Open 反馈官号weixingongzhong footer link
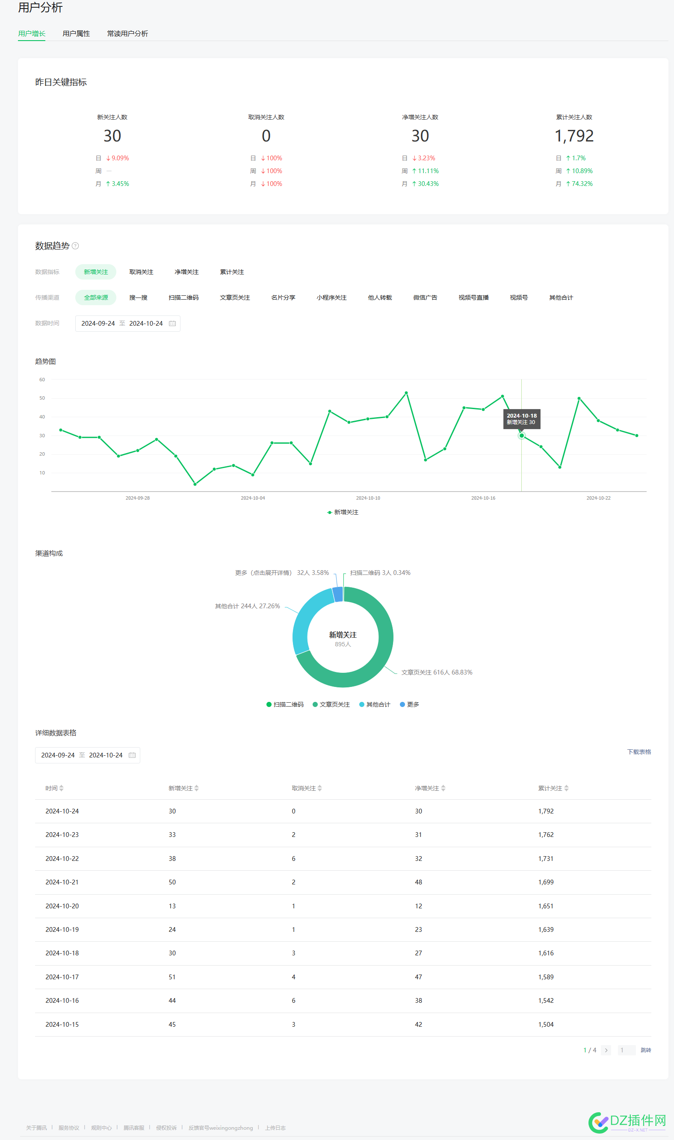 tap(221, 1128)
